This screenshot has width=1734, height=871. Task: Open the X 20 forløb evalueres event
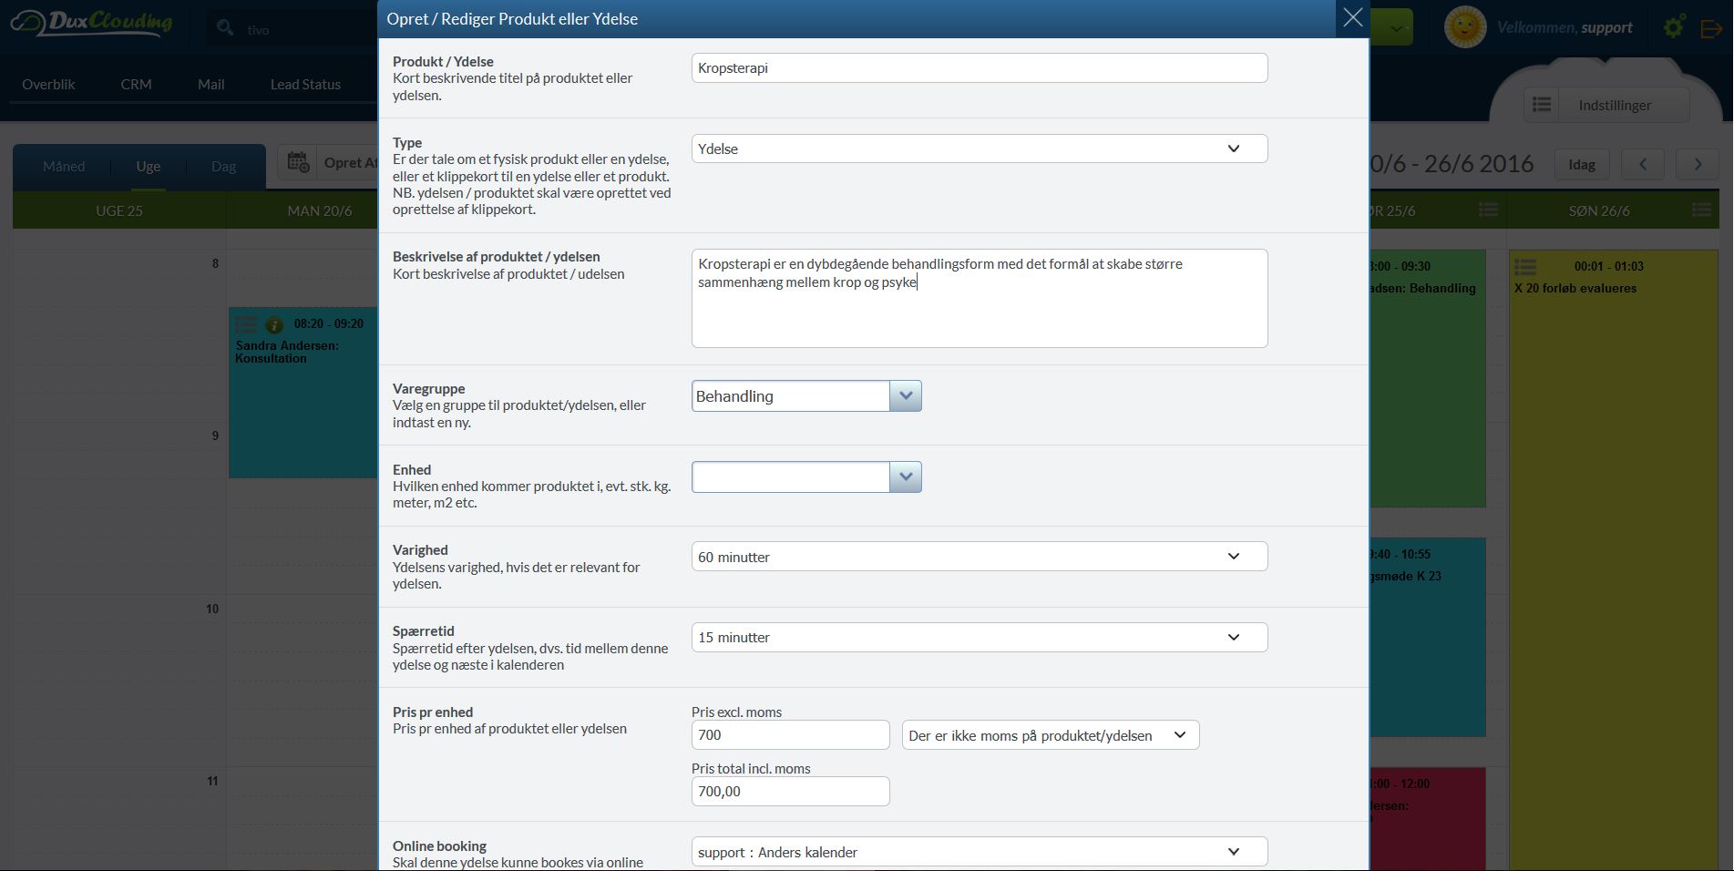click(x=1613, y=560)
